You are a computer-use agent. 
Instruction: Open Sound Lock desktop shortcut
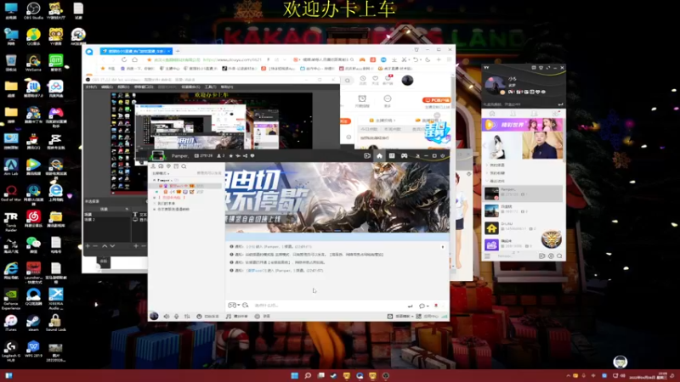(x=55, y=323)
